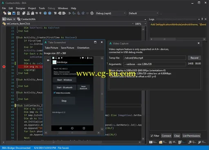Click the Restart circular arrow icon

tap(92, 13)
